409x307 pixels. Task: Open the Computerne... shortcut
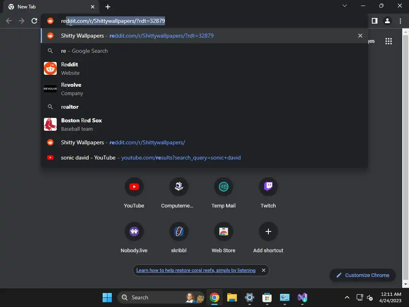[x=179, y=193]
